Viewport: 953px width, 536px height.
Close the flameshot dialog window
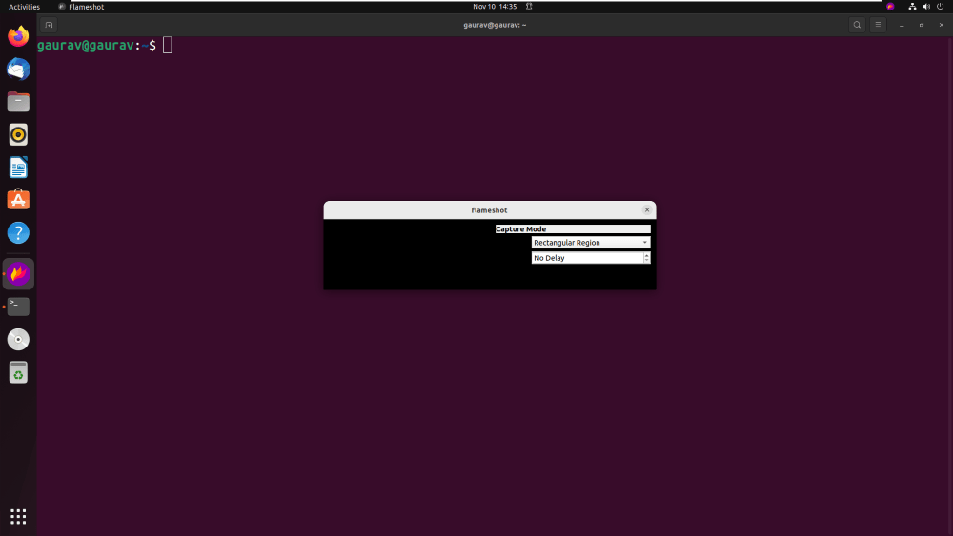coord(647,210)
